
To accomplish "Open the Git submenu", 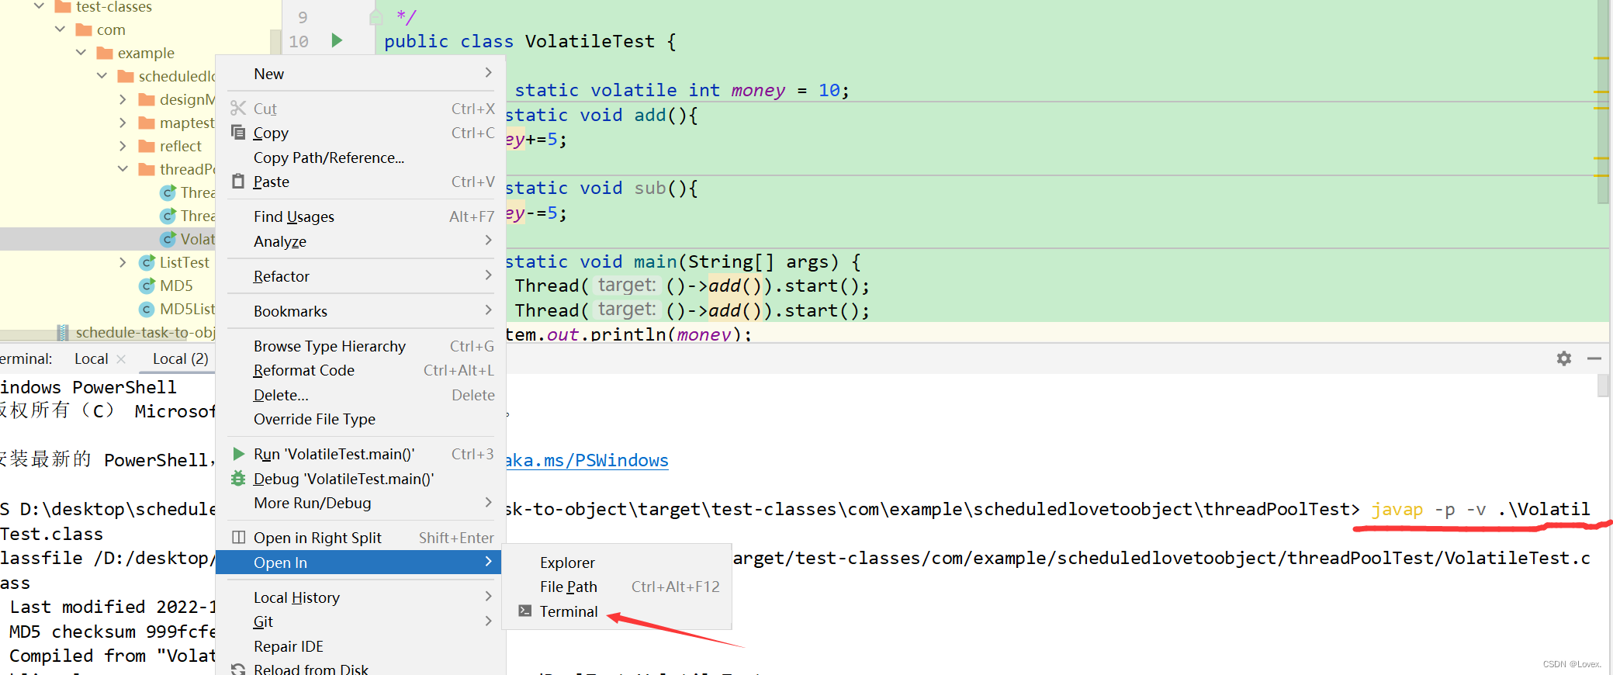I will 361,621.
